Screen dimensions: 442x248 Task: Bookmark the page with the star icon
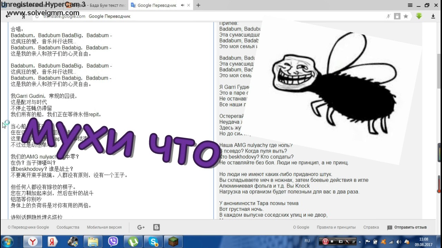pos(406,16)
